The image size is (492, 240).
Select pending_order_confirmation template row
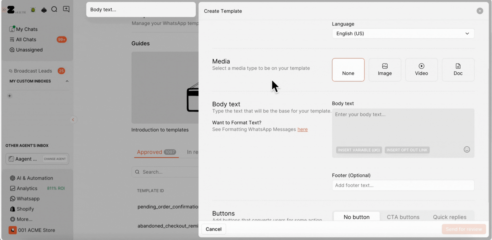(168, 207)
